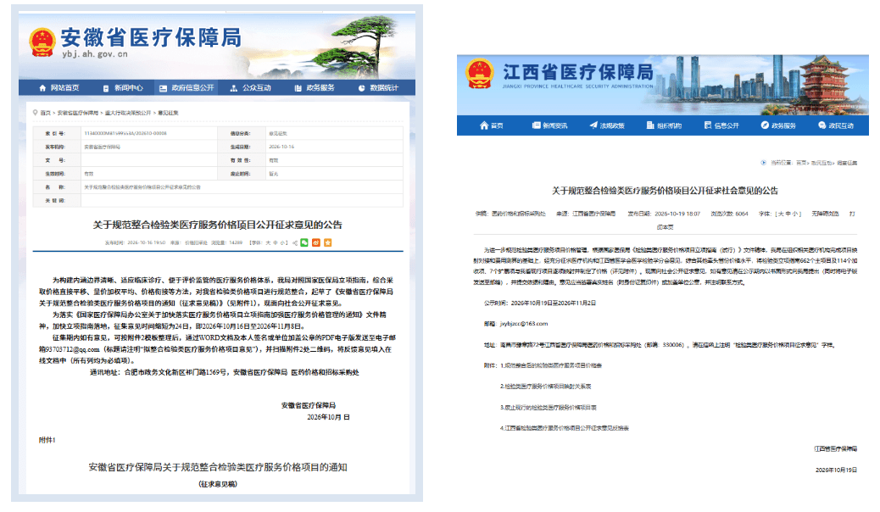Set Jiangxi page font size to 小

pyautogui.click(x=794, y=214)
